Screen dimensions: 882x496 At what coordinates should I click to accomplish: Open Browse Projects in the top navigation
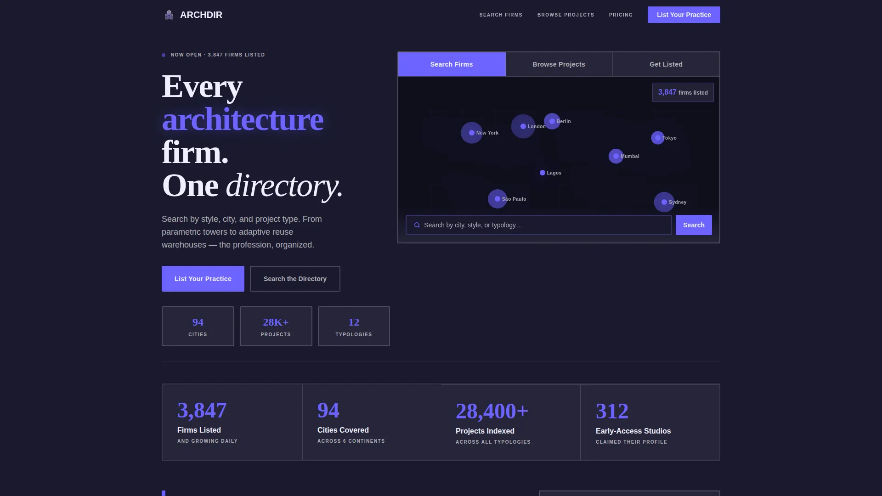[x=565, y=15]
